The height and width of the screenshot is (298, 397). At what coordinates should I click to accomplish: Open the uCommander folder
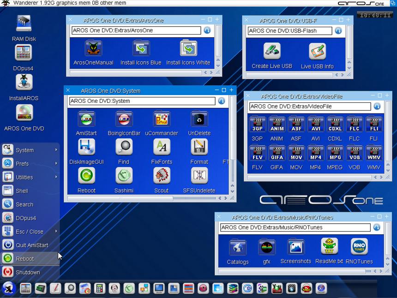pos(162,119)
